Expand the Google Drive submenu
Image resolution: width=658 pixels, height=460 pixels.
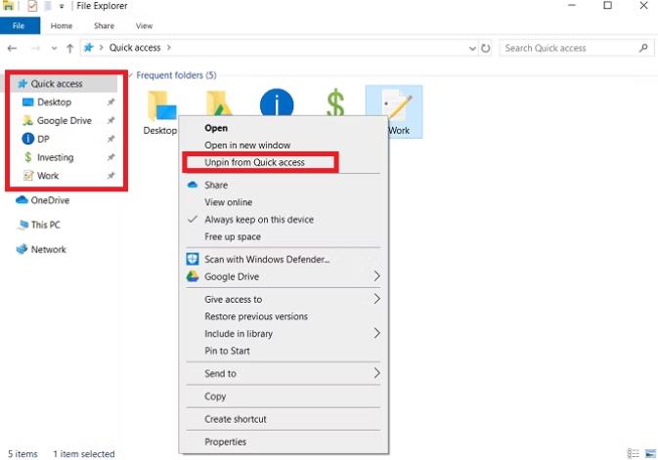[377, 276]
